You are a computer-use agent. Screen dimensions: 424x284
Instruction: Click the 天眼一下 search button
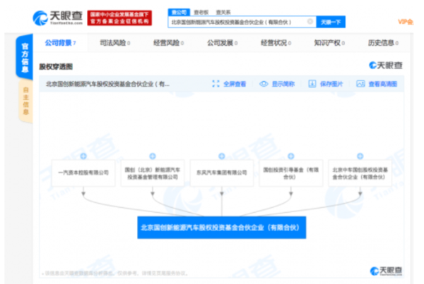click(x=331, y=22)
